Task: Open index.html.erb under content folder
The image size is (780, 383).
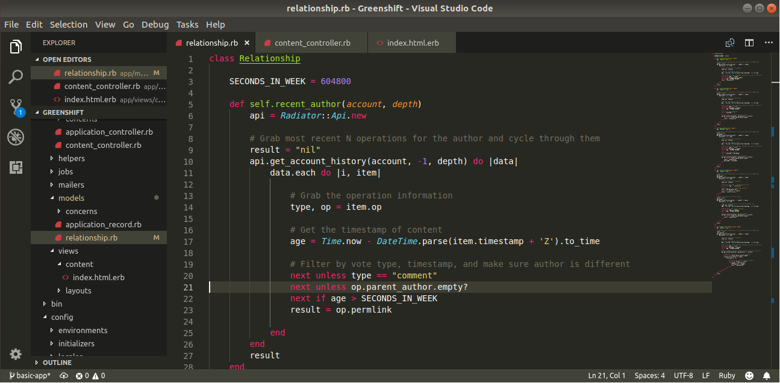Action: (x=98, y=277)
